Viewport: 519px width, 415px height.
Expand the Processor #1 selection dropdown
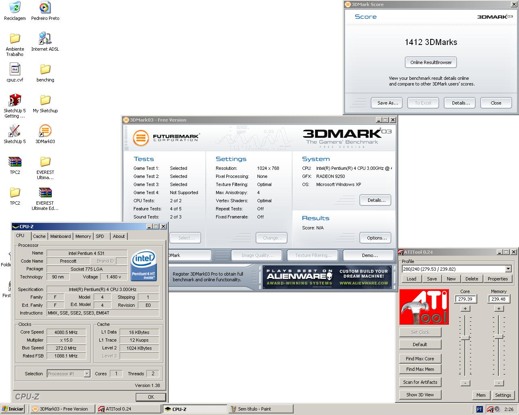[x=87, y=374]
